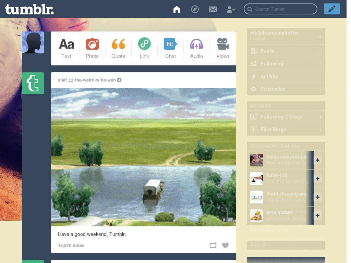
Task: View the 18,970 notes
Action: click(71, 245)
